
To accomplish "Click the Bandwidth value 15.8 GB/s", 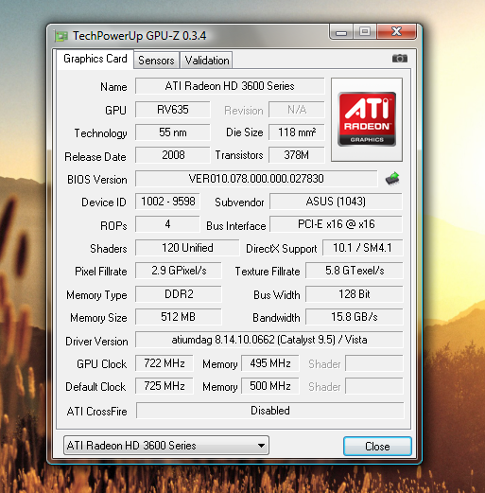I will [355, 317].
